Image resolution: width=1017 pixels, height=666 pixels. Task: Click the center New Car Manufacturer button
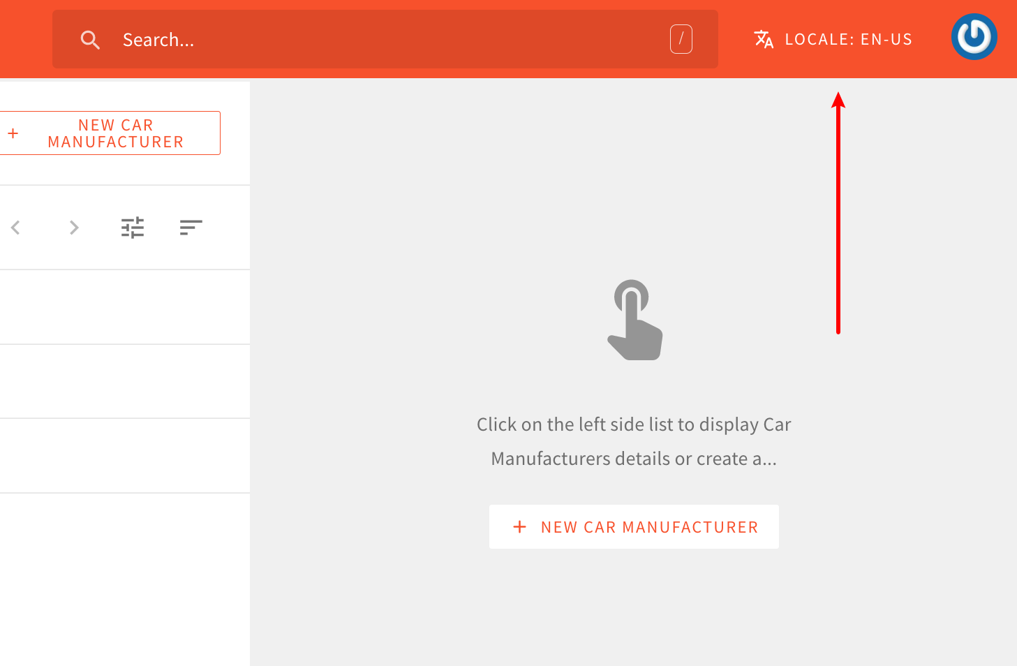pos(634,526)
